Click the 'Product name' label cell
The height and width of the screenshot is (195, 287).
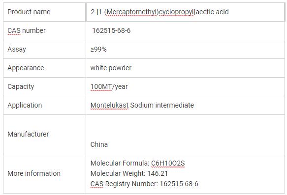point(44,12)
